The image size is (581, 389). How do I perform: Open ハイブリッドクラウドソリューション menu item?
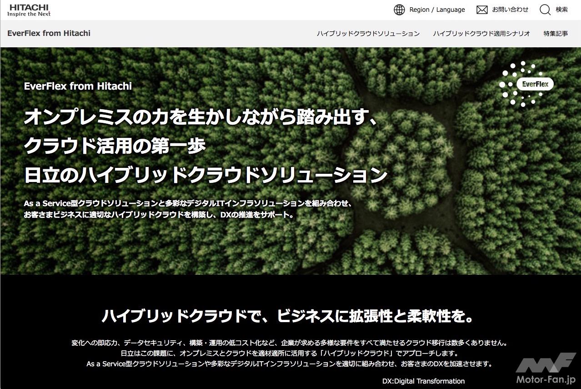[368, 33]
